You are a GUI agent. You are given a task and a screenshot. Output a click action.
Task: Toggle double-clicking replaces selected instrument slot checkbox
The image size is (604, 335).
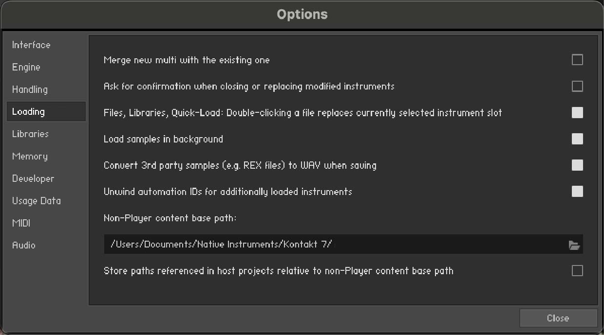point(577,113)
